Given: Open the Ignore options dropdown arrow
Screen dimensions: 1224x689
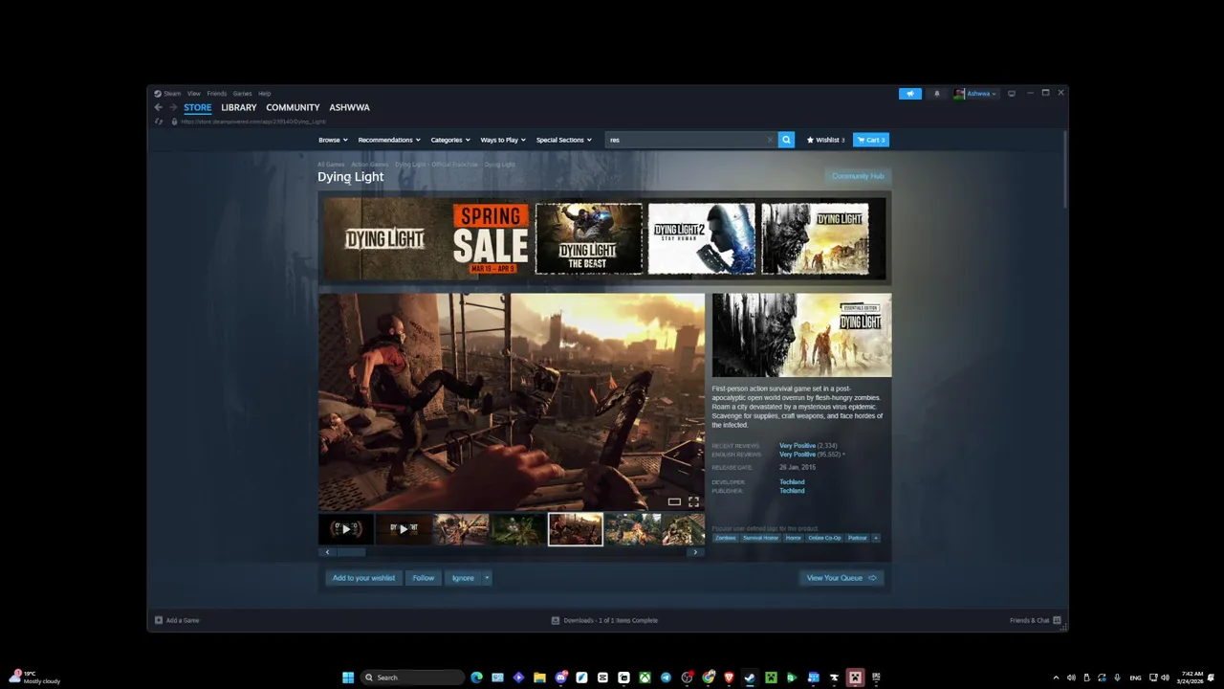Looking at the screenshot, I should click(487, 578).
